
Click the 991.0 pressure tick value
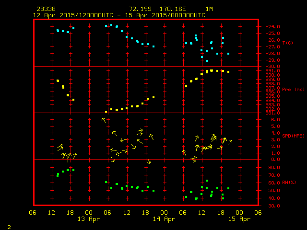(272, 70)
